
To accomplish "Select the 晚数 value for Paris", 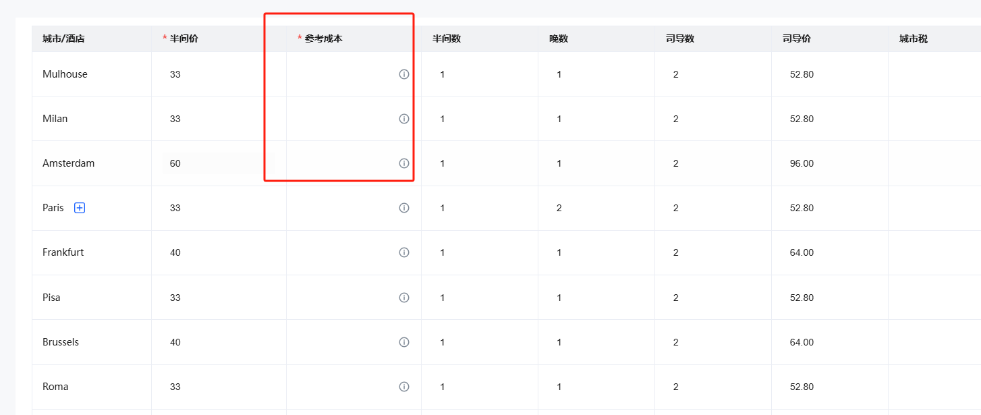I will click(559, 208).
